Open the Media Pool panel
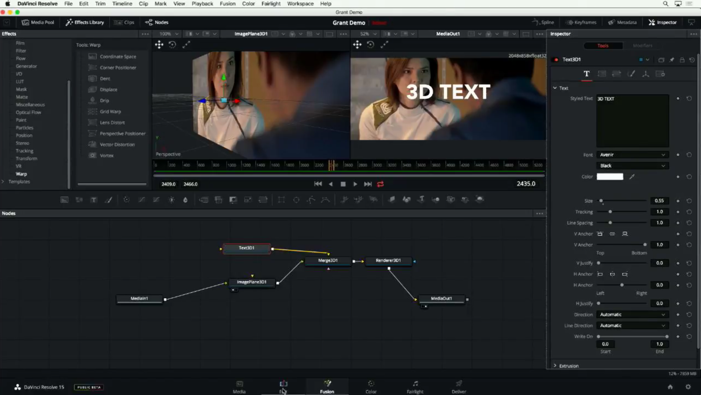Screen dimensions: 701x395 pos(38,22)
